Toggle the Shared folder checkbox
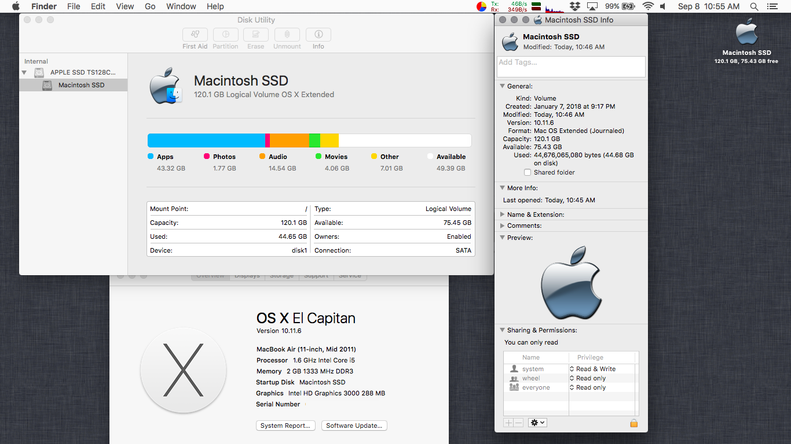The width and height of the screenshot is (791, 444). point(527,172)
